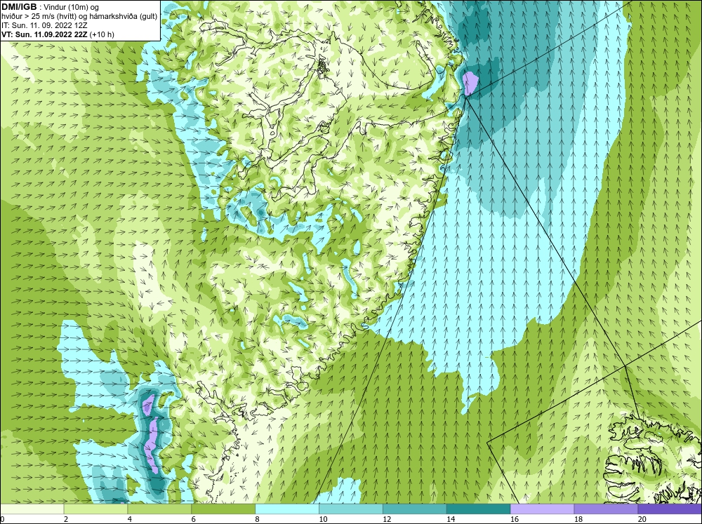Click the 4–6 m/s green legend swatch
The height and width of the screenshot is (524, 702).
(159, 509)
